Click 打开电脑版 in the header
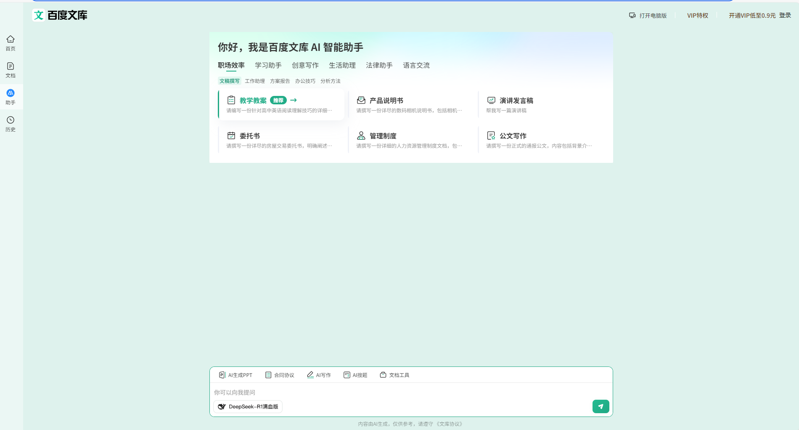Image resolution: width=799 pixels, height=430 pixels. coord(648,16)
